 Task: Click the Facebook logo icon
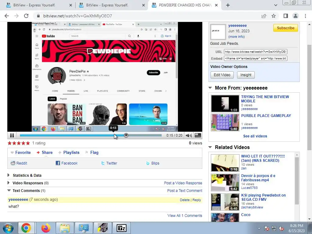pyautogui.click(x=58, y=163)
